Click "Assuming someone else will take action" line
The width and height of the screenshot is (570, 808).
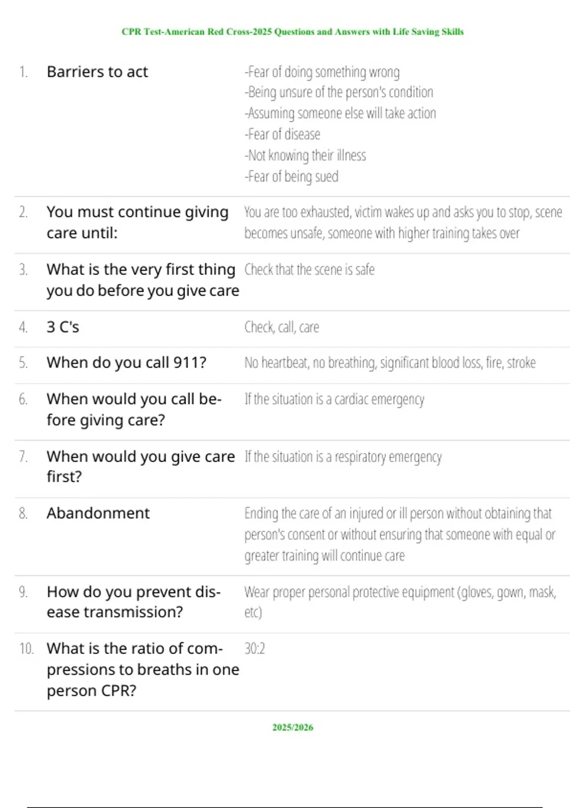click(x=340, y=113)
